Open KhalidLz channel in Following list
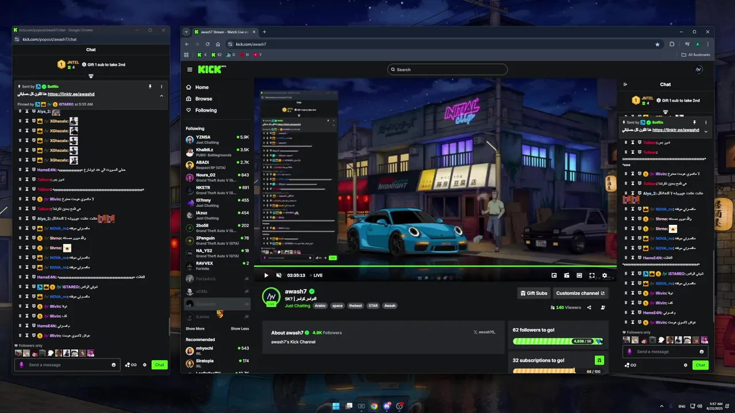735x413 pixels. click(x=217, y=152)
